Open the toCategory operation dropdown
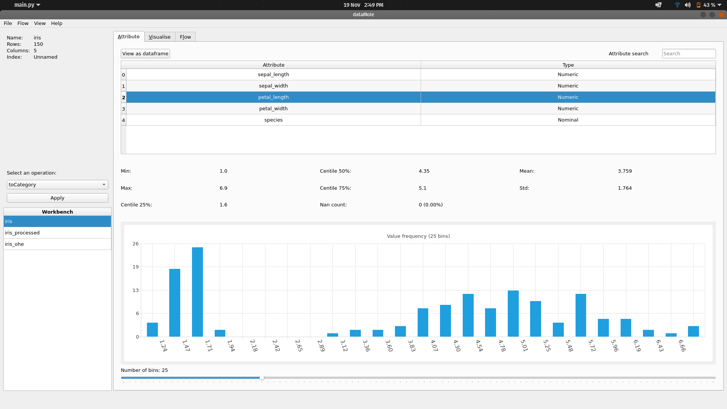The height and width of the screenshot is (409, 727). (x=57, y=184)
